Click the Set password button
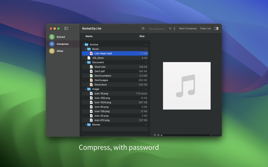 point(157,29)
